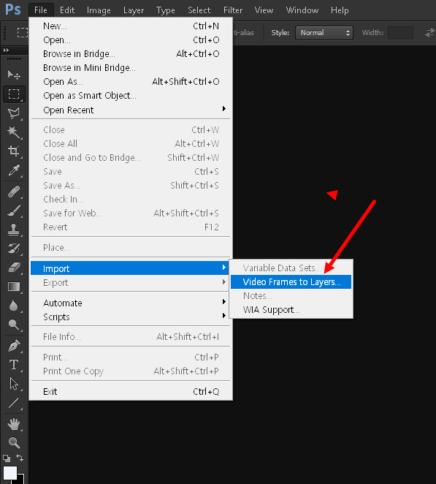Select the Eraser tool

(x=14, y=268)
